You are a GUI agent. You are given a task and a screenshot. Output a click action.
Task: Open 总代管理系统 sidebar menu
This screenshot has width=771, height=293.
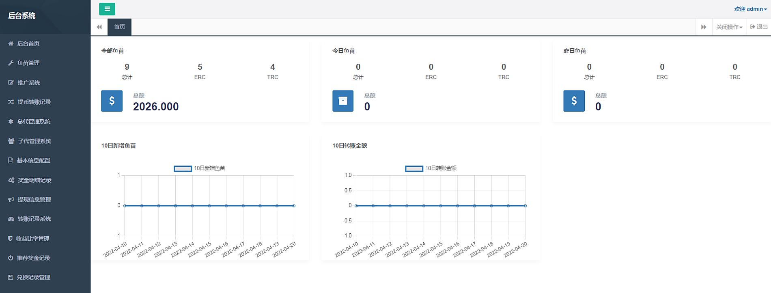tap(34, 121)
